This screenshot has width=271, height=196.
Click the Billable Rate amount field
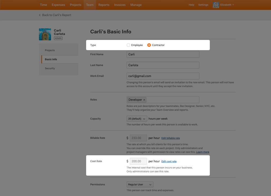tap(138, 138)
